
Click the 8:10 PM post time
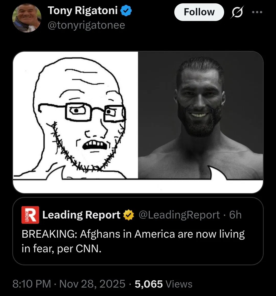point(32,284)
